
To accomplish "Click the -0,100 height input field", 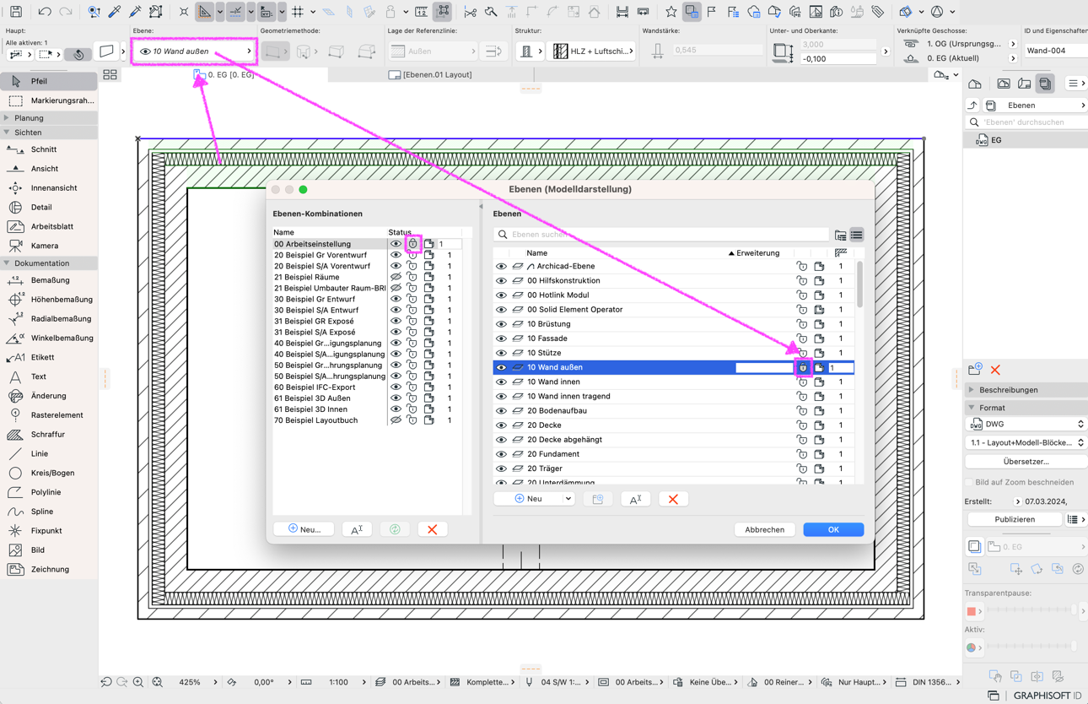I will click(x=838, y=59).
